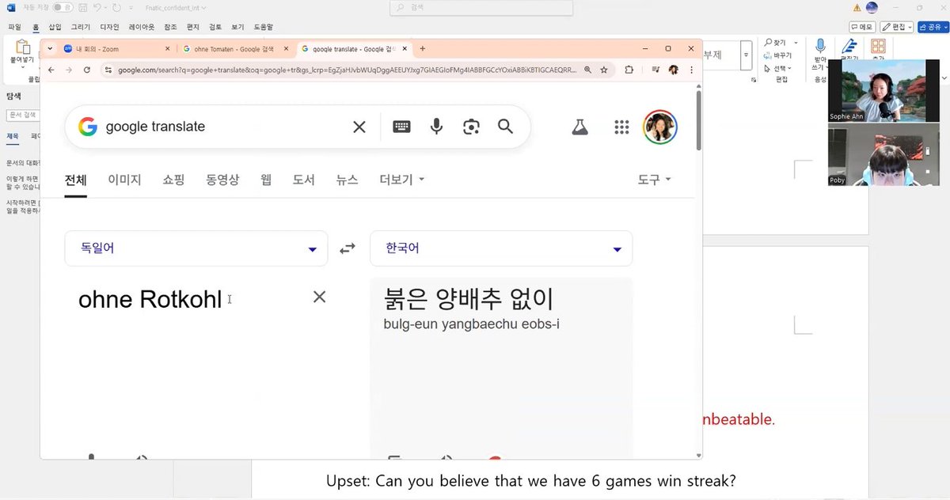This screenshot has height=500, width=950.
Task: Click Word's 메모 comments button
Action: click(861, 27)
